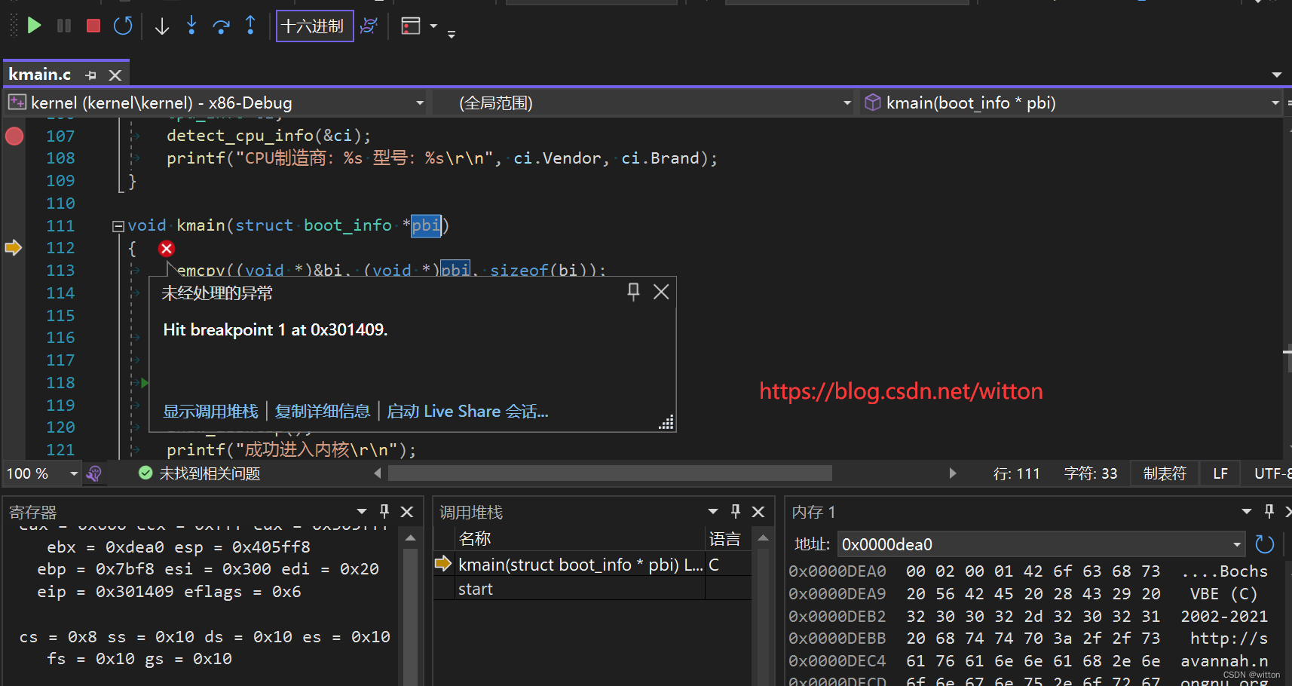Image resolution: width=1292 pixels, height=686 pixels.
Task: Open the memory address history dropdown
Action: pyautogui.click(x=1237, y=544)
